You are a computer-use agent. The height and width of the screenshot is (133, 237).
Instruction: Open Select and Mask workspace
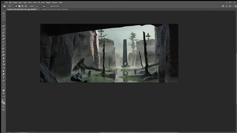(x=55, y=6)
